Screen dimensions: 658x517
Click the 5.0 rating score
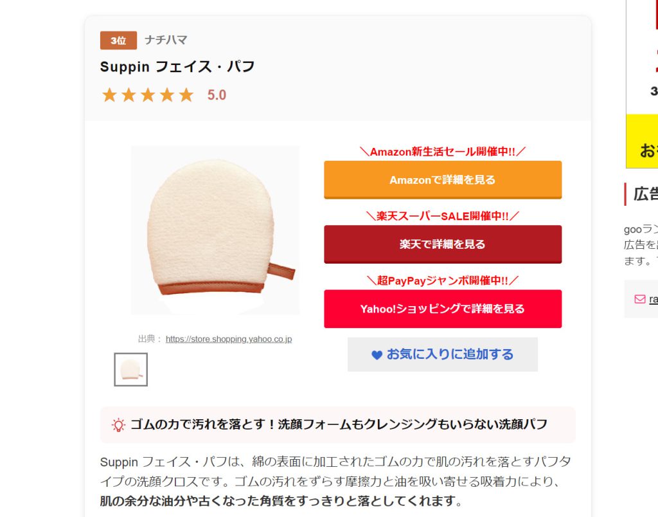(217, 95)
